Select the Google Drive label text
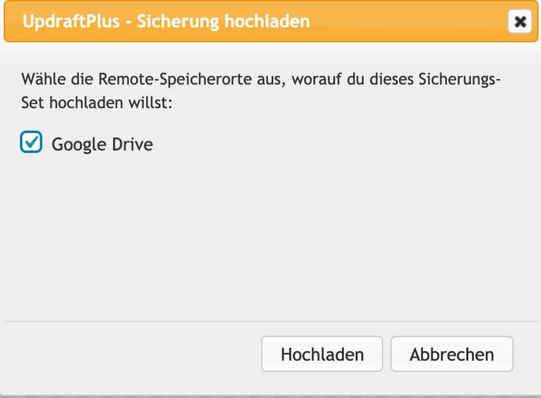 (x=103, y=144)
